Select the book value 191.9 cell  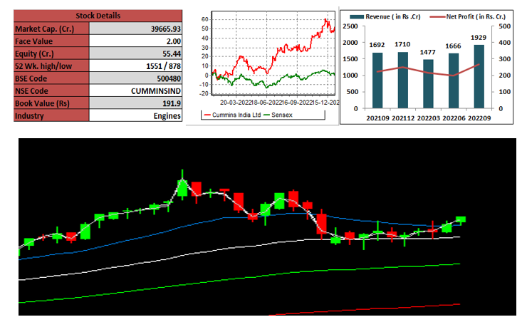tap(135, 103)
